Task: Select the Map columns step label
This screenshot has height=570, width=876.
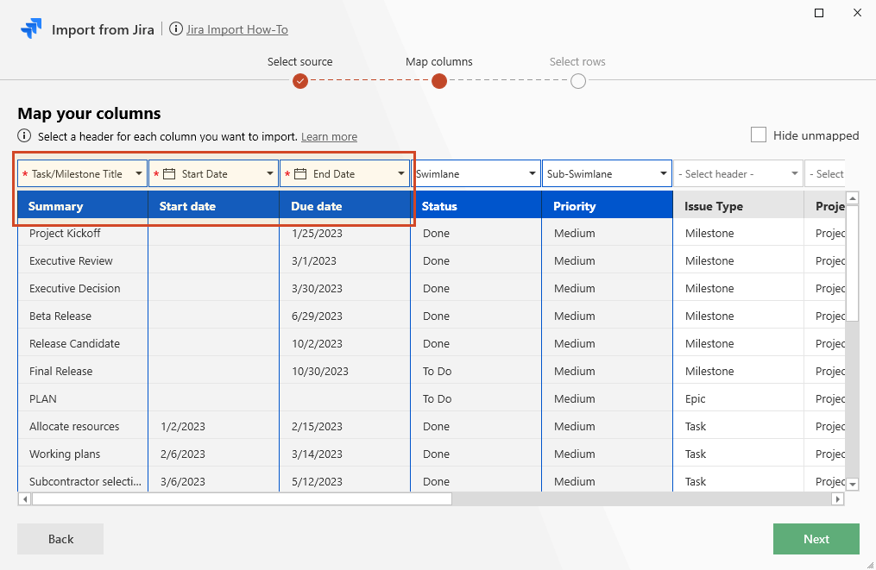Action: coord(438,61)
